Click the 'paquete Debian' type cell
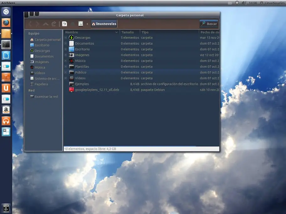 [153, 90]
